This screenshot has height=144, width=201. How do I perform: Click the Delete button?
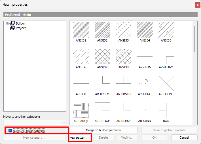coord(103,138)
